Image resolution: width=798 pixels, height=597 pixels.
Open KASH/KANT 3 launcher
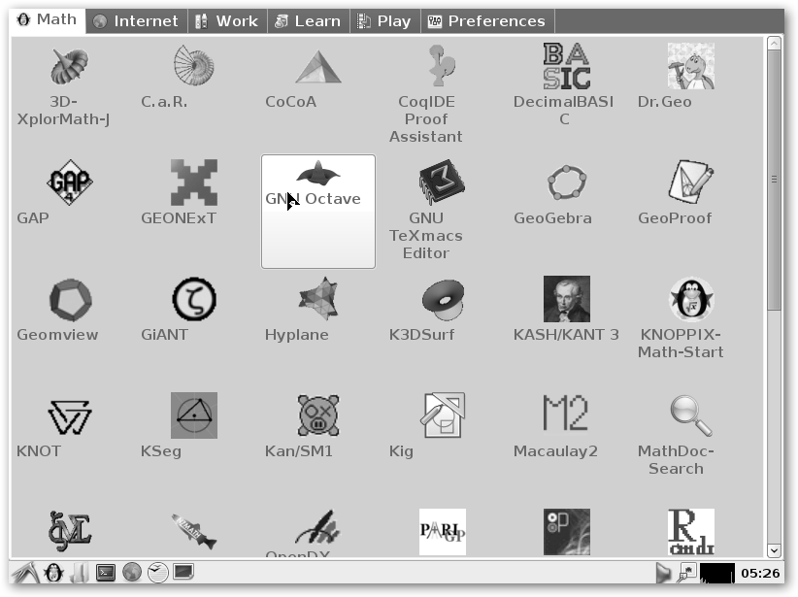tap(566, 299)
